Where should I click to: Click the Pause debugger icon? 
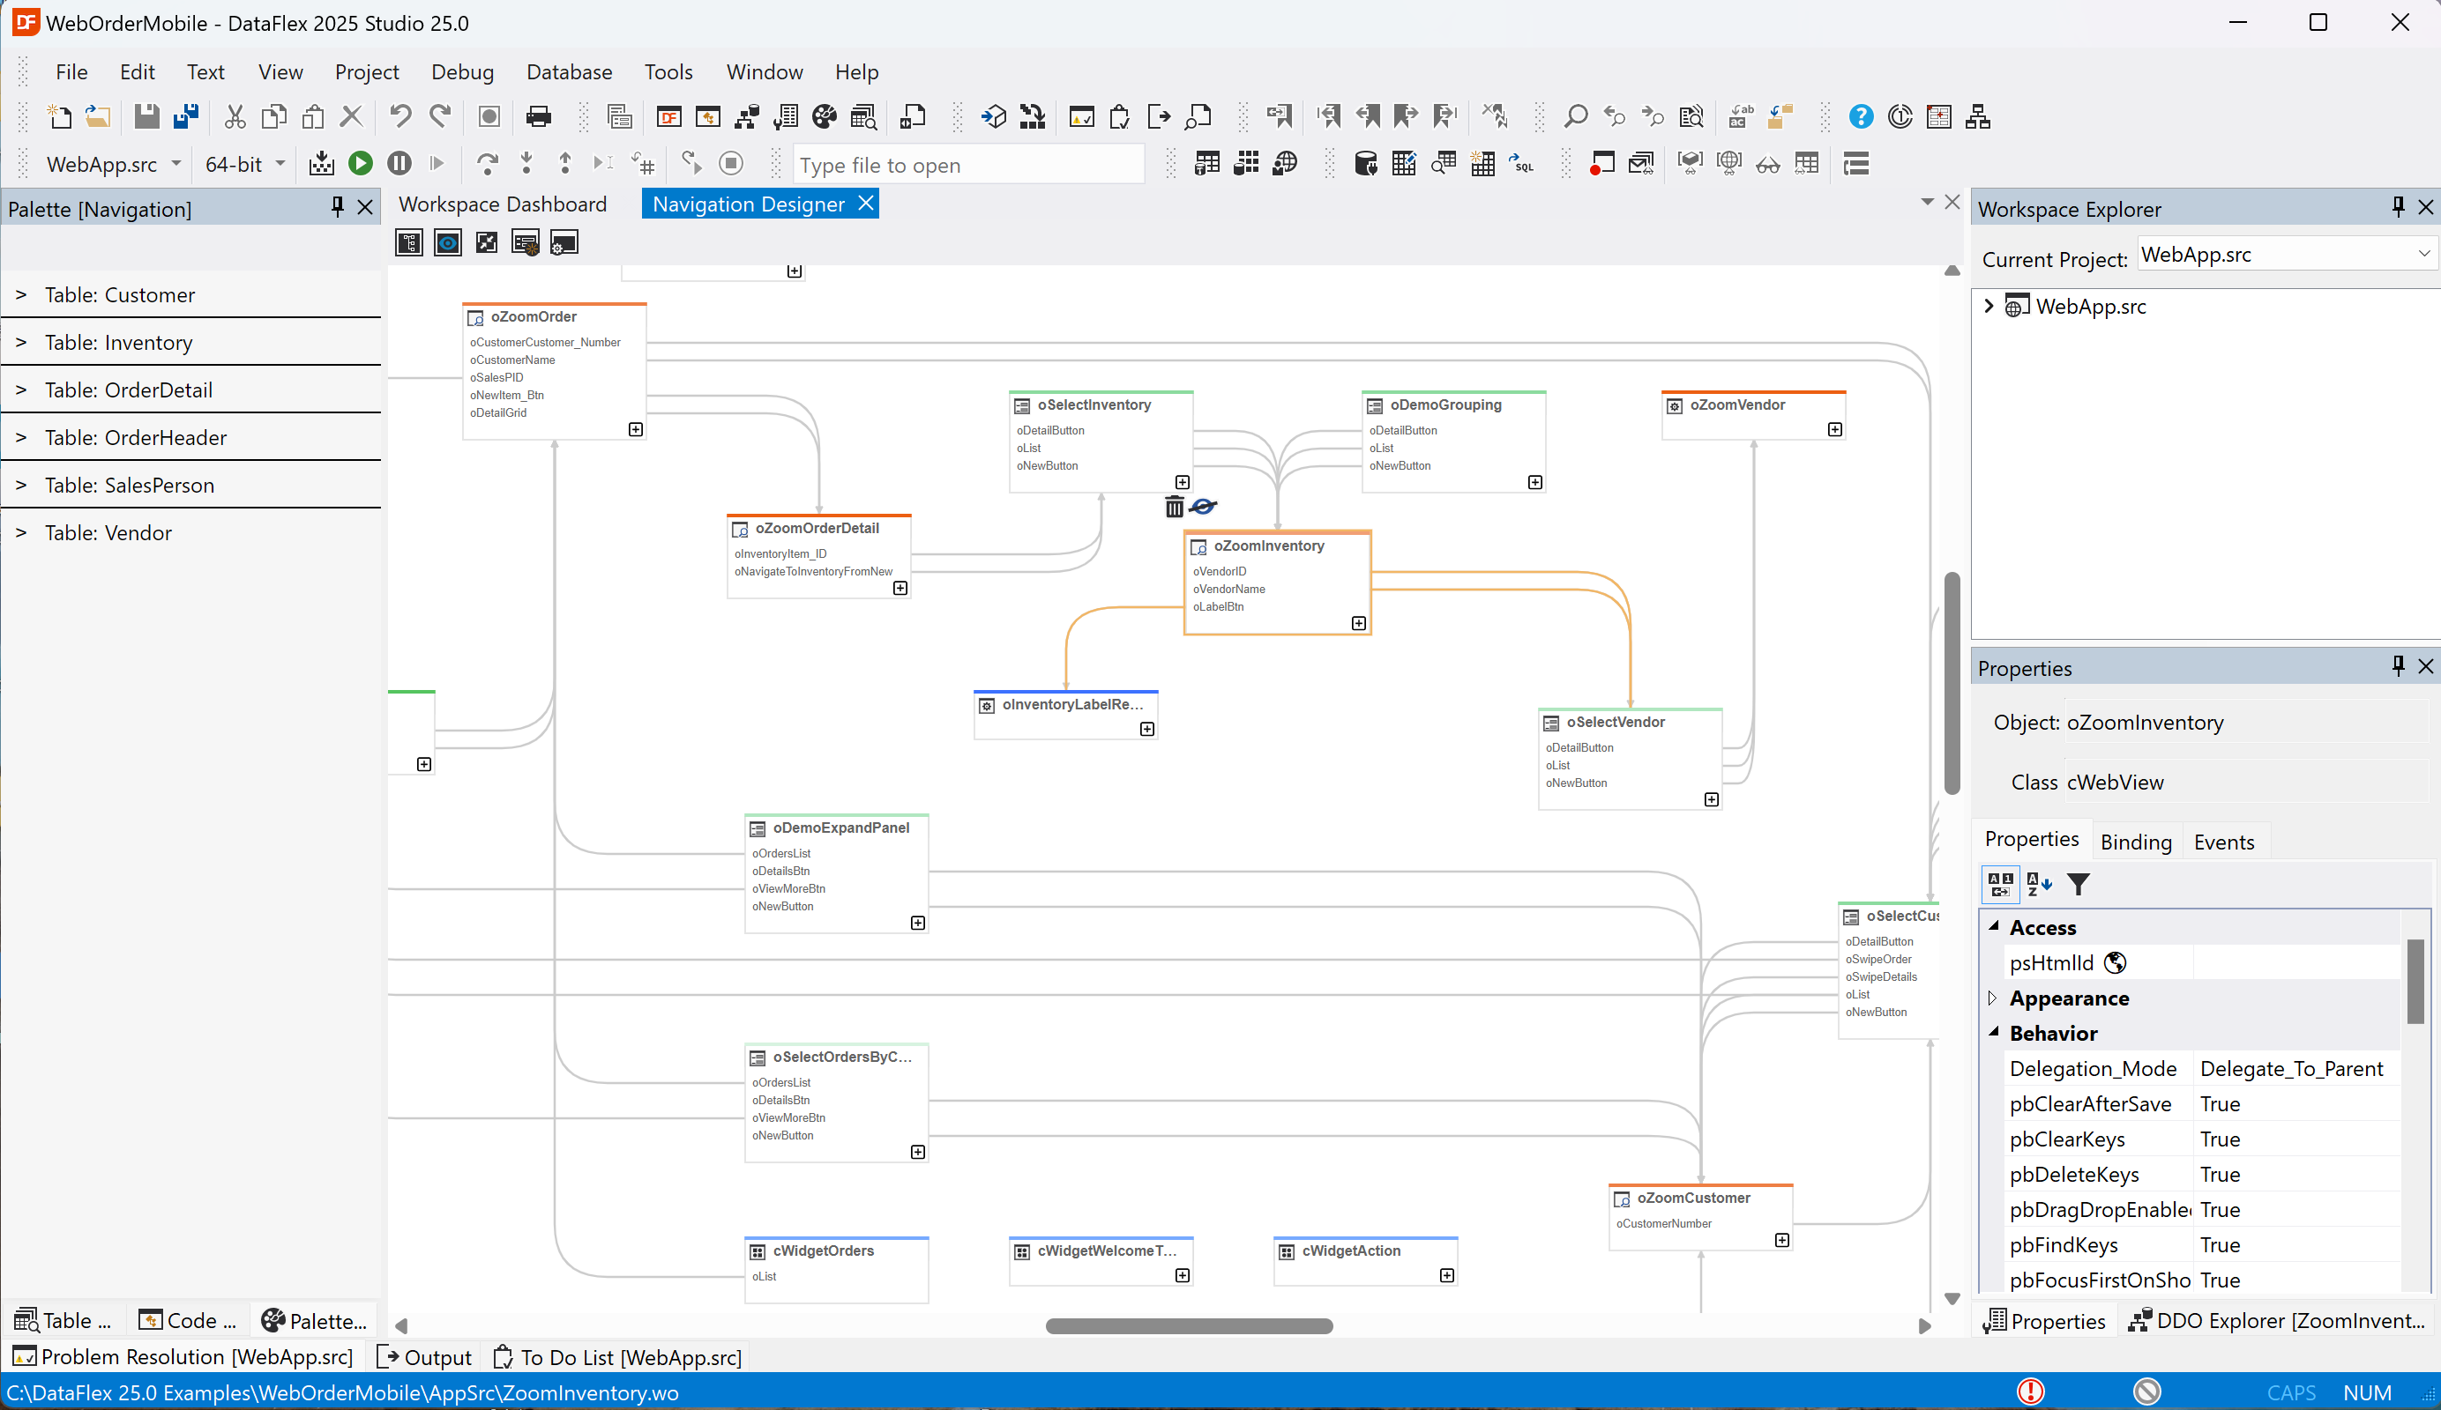pos(399,164)
